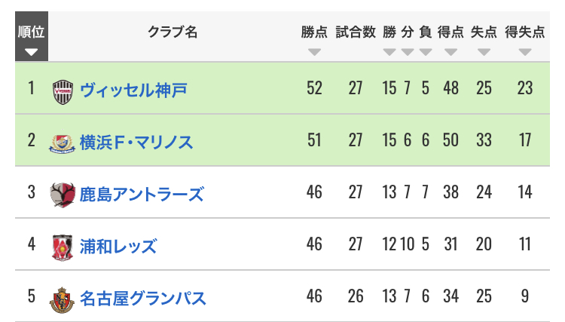Click the Vissel Kobe club crest
The image size is (565, 322).
(63, 92)
